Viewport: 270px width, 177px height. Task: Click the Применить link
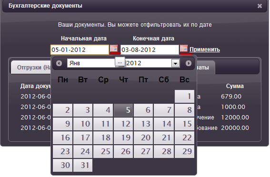[x=205, y=49]
